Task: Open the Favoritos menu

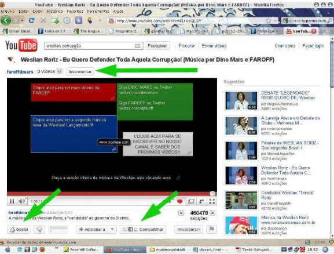Action: 75,12
